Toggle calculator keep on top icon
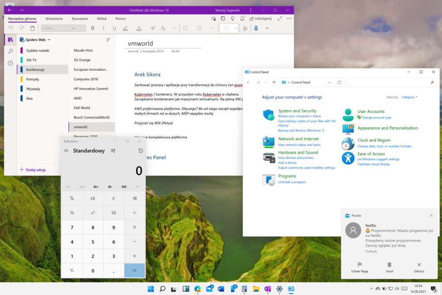 tap(113, 151)
